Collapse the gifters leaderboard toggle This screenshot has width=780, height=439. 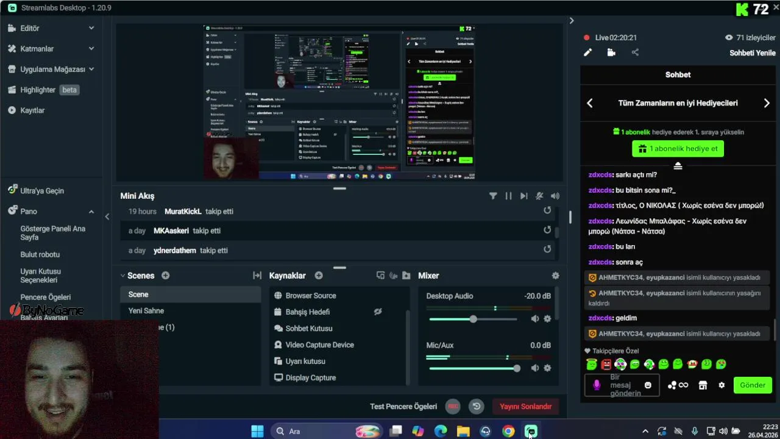tap(678, 166)
